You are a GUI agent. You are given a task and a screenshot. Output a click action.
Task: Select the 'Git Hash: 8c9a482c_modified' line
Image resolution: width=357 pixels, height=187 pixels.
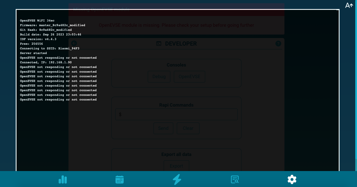tap(46, 30)
